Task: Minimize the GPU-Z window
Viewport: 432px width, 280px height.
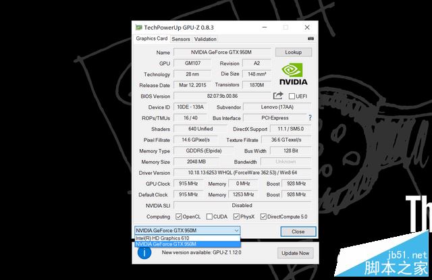Action: 265,27
